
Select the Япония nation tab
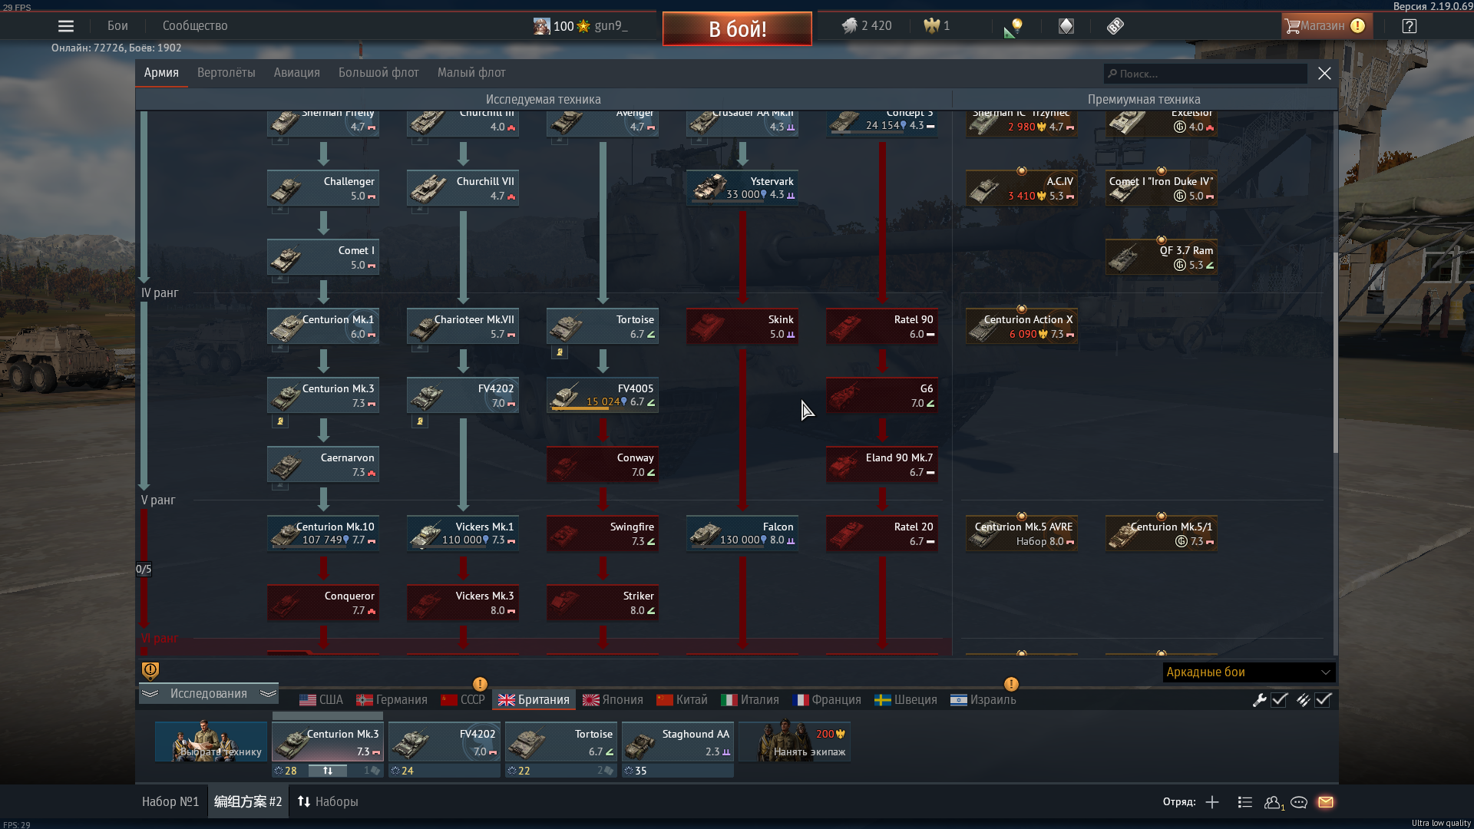tap(613, 700)
